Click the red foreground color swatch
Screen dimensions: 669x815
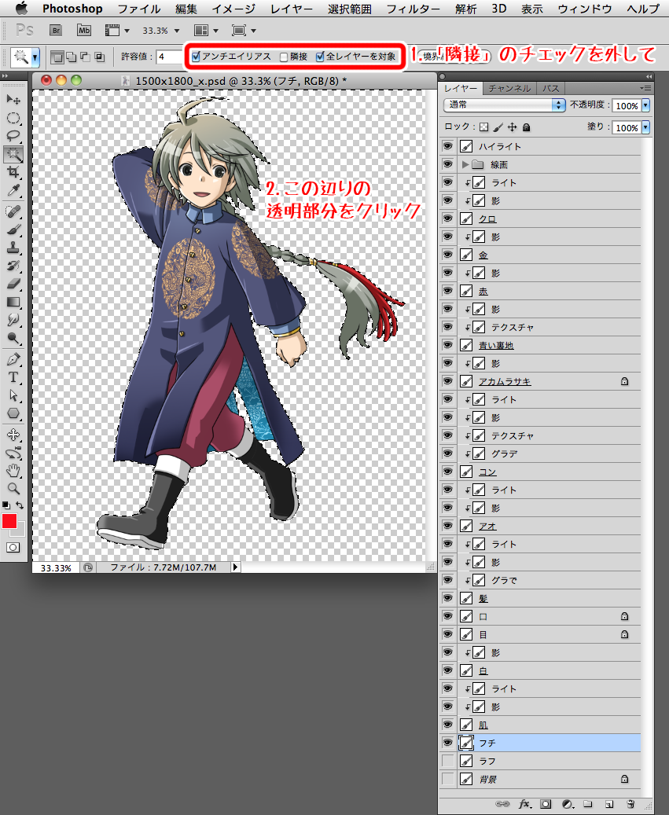(9, 521)
